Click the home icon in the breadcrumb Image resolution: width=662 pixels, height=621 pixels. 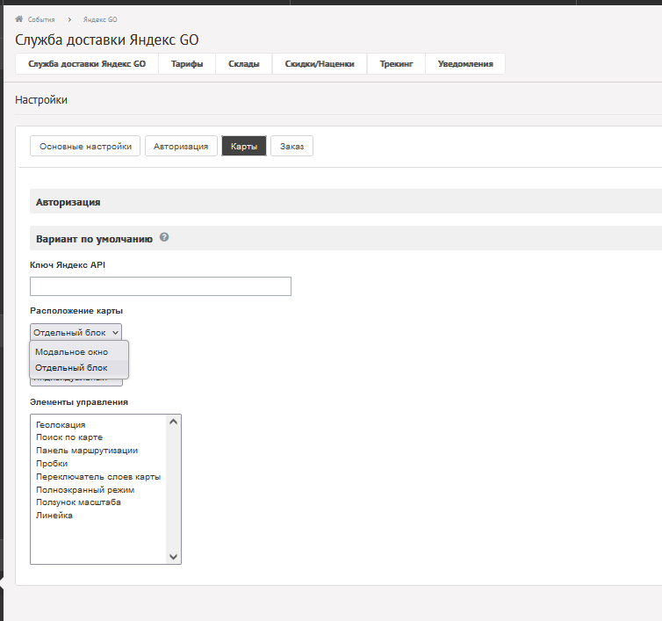[x=19, y=18]
